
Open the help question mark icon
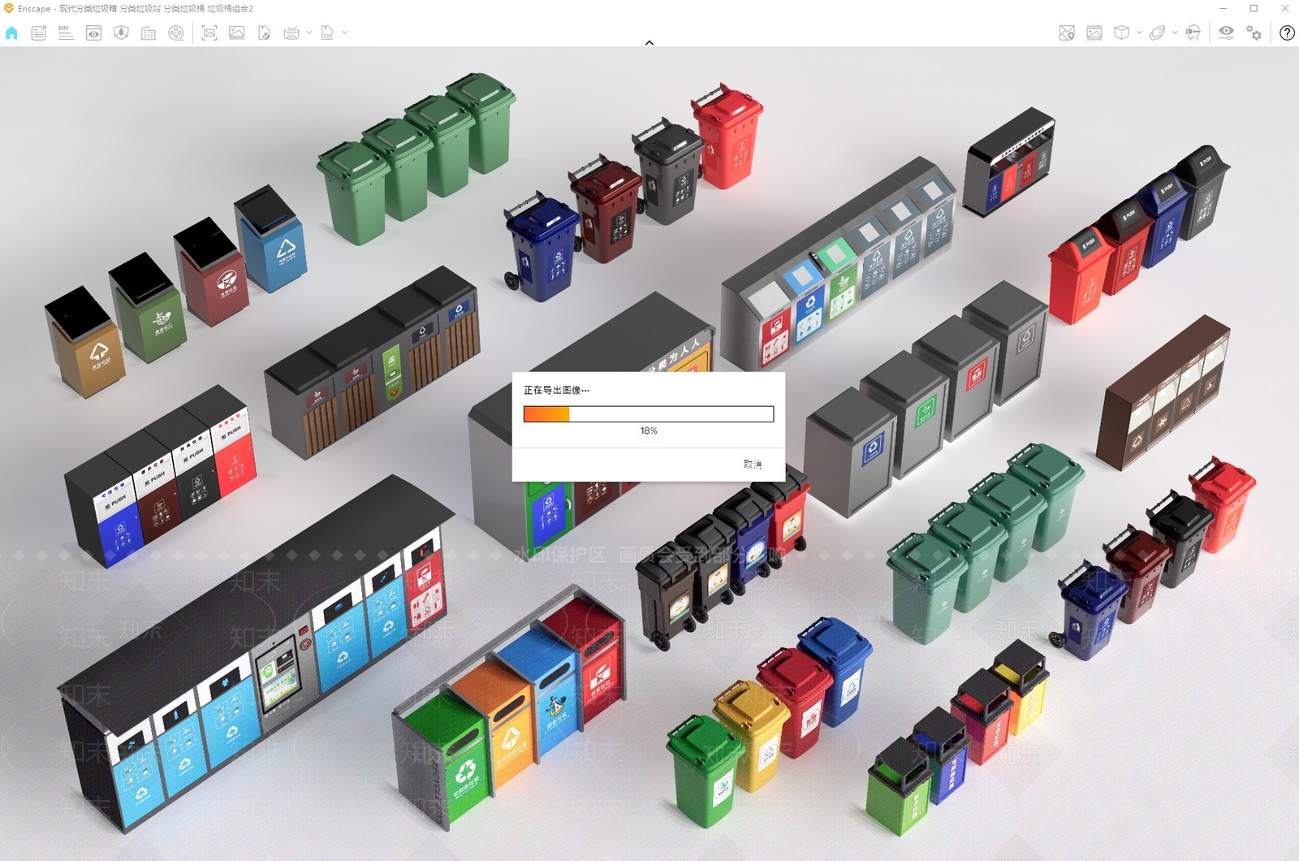[1287, 33]
